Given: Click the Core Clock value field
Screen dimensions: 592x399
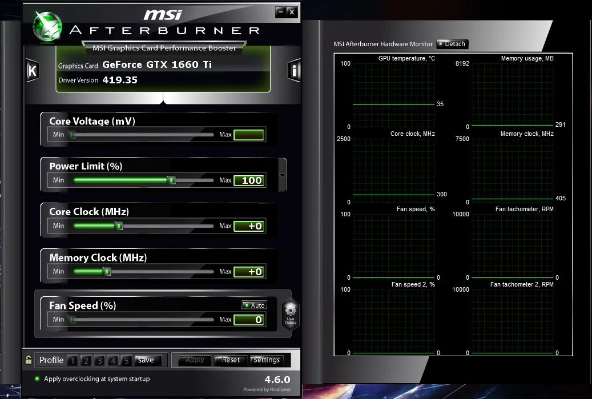Looking at the screenshot, I should (249, 226).
